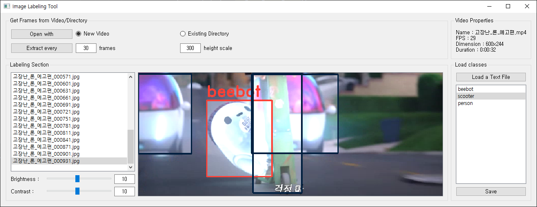The width and height of the screenshot is (537, 207).
Task: Select the New Video radio button
Action: [x=92, y=33]
